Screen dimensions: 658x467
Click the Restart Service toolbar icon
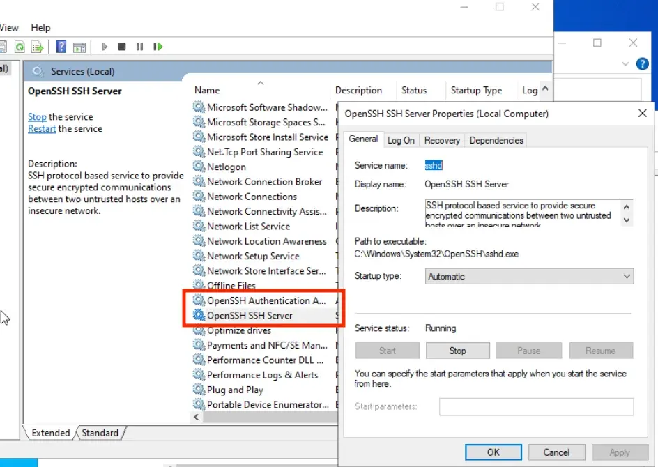(158, 47)
